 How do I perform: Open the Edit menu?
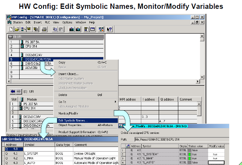click(28, 22)
